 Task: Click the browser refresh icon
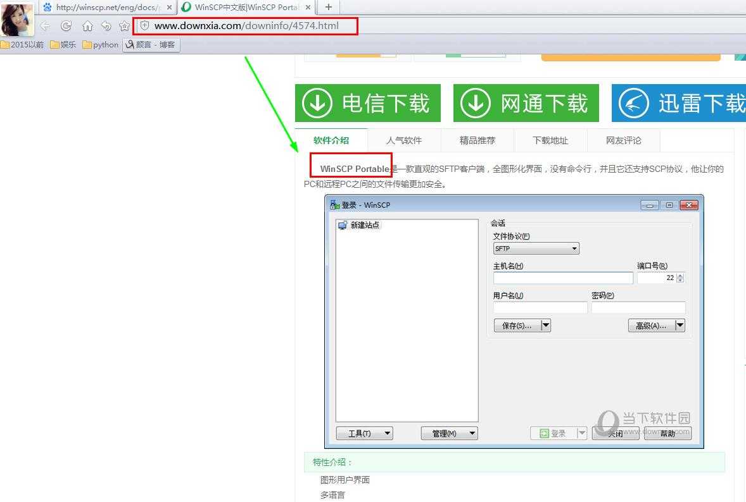coord(66,26)
